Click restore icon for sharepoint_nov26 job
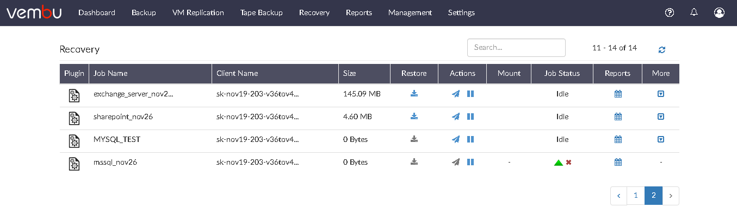 click(414, 117)
